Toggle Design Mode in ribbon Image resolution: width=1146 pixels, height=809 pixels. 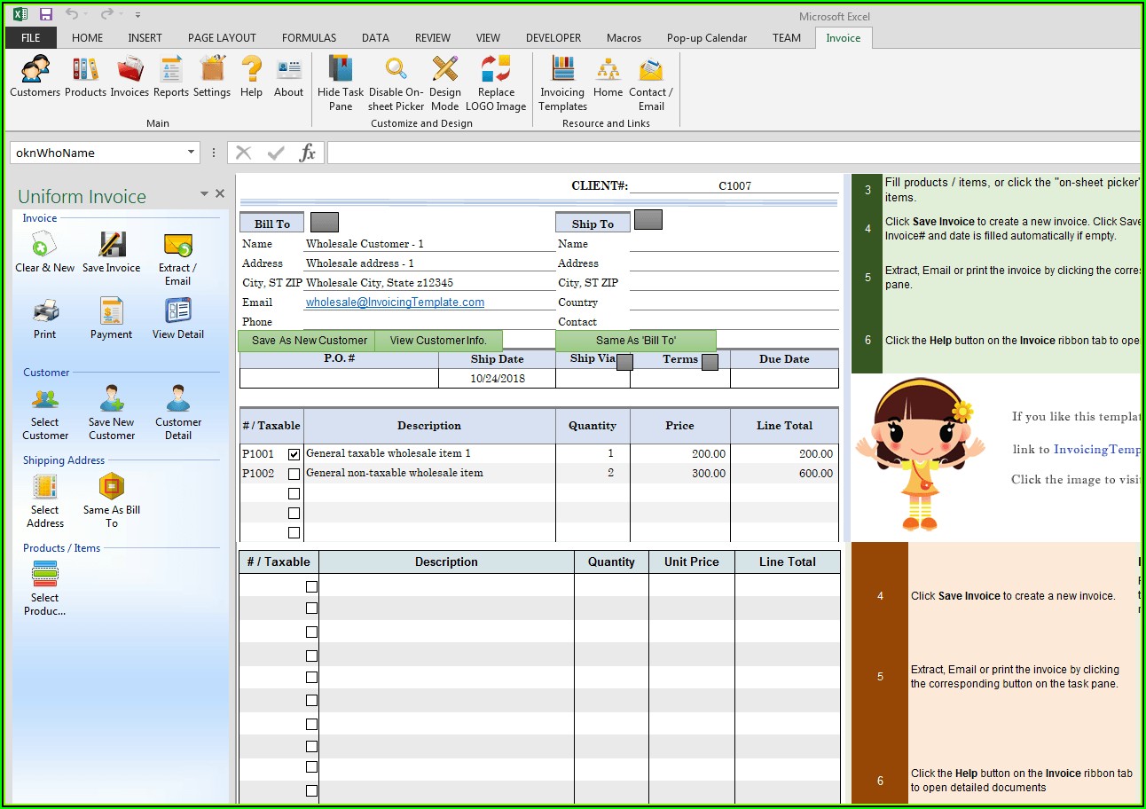[x=444, y=82]
